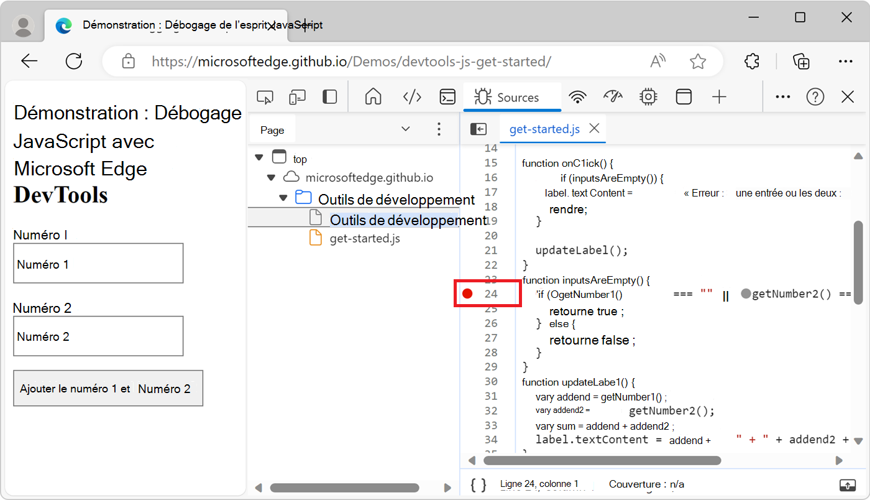
Task: Pretty-print the source code with braces icon
Action: pos(478,484)
